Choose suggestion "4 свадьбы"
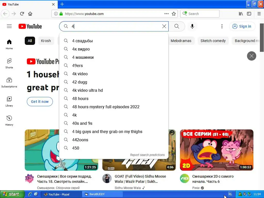Screen dimensions: 264x198 click(114, 41)
